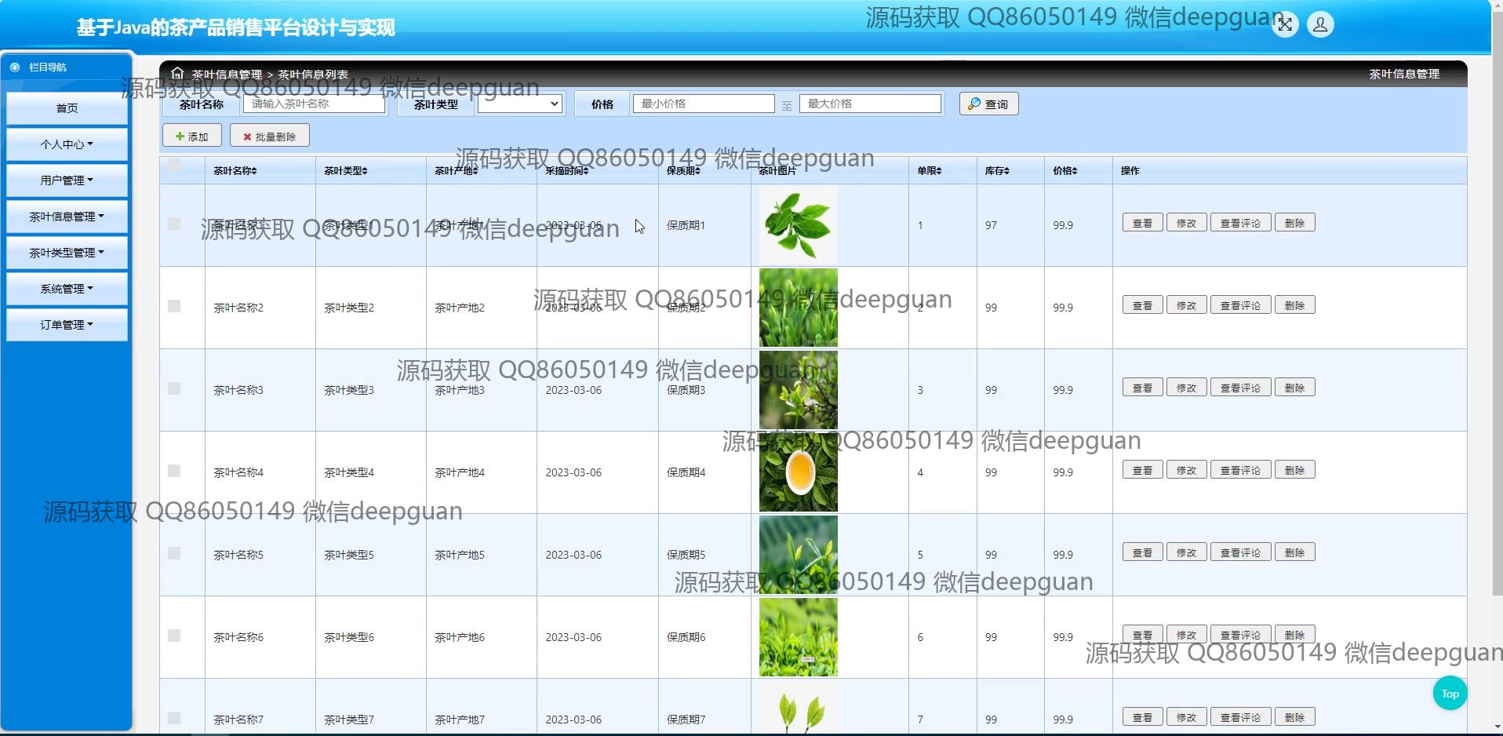Check the checkbox for 茶叶名称2 row
Viewport: 1503px width, 736px height.
coord(174,306)
